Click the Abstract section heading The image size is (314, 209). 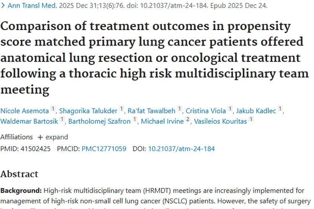click(x=19, y=174)
